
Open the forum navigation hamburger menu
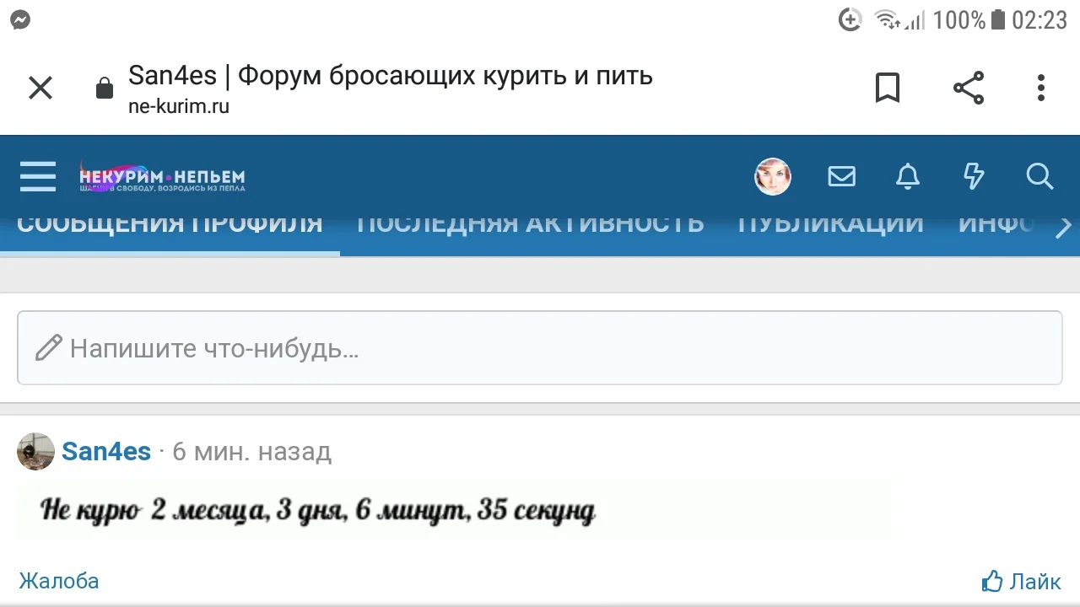coord(37,176)
